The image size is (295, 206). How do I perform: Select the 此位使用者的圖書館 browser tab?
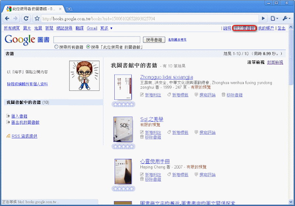pyautogui.click(x=34, y=9)
